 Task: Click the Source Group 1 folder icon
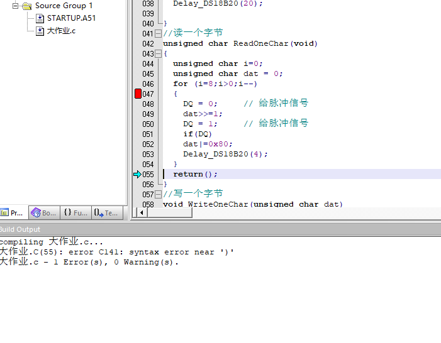(26, 6)
